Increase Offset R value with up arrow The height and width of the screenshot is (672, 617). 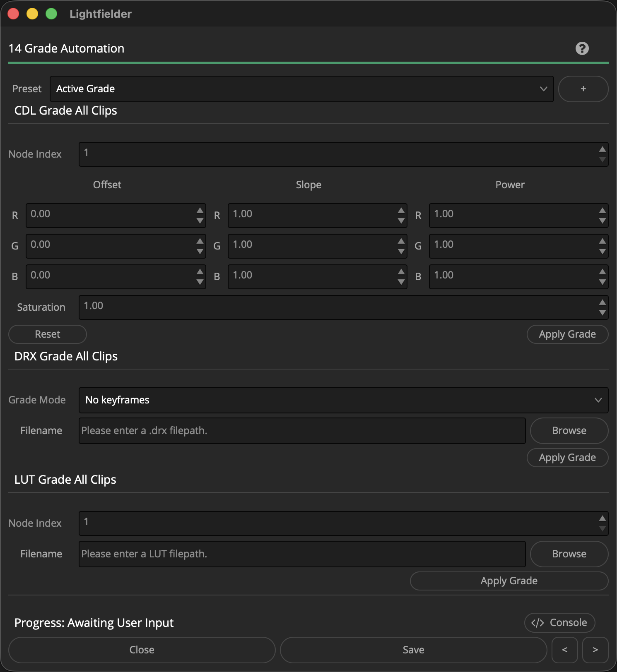click(x=200, y=210)
